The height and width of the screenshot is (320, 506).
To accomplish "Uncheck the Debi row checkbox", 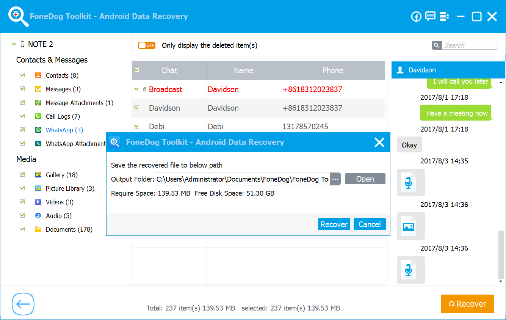I will 137,126.
